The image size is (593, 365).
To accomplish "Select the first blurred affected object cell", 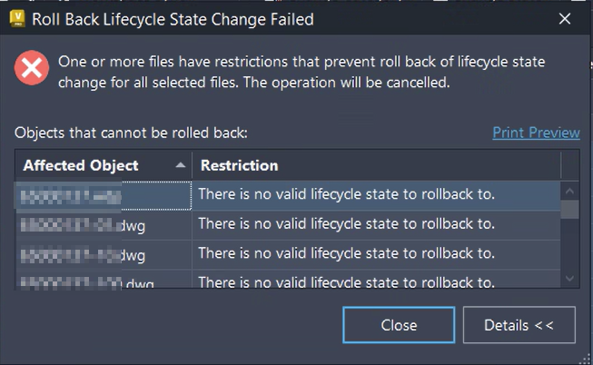I will click(100, 195).
